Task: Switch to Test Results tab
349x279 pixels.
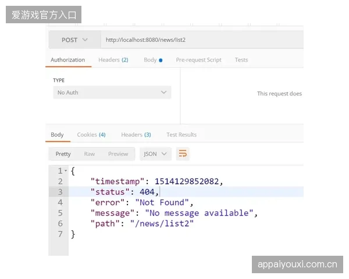Action: coord(181,135)
